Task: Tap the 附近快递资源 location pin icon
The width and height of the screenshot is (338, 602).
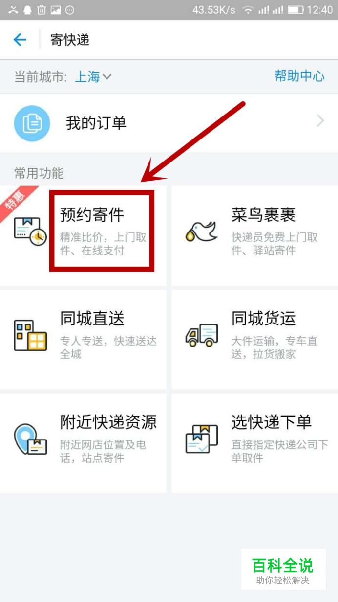Action: (x=30, y=440)
